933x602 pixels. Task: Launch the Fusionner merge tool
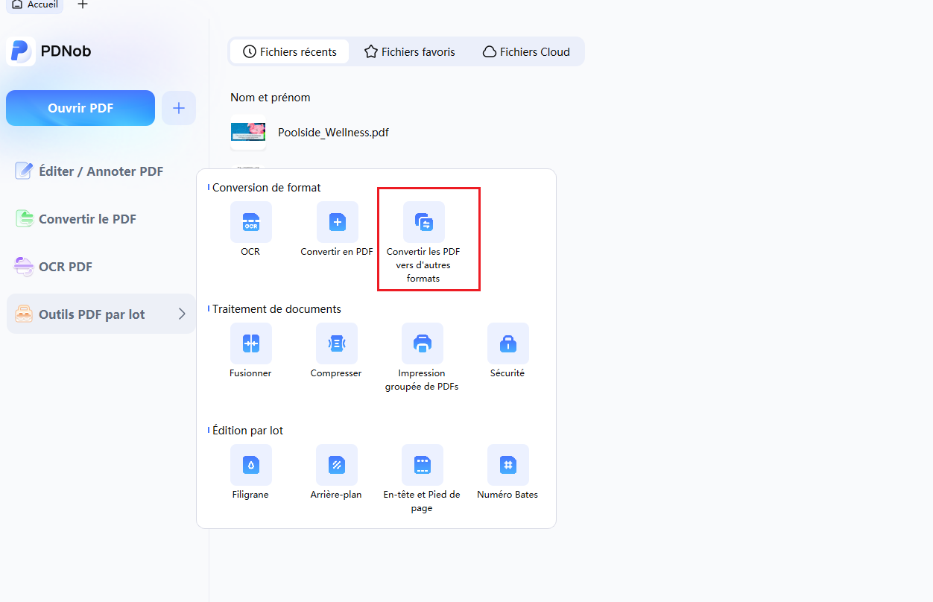point(251,343)
